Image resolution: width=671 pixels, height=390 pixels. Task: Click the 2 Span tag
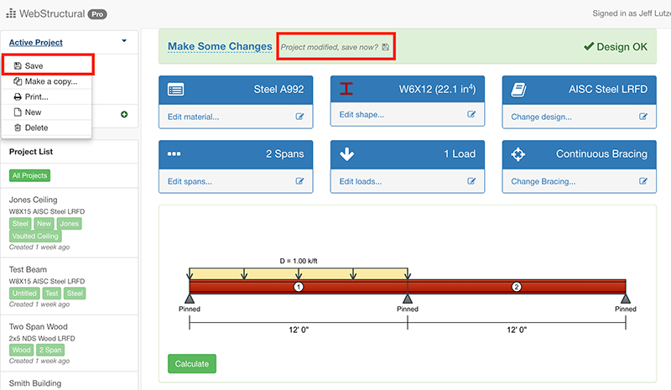pos(50,350)
